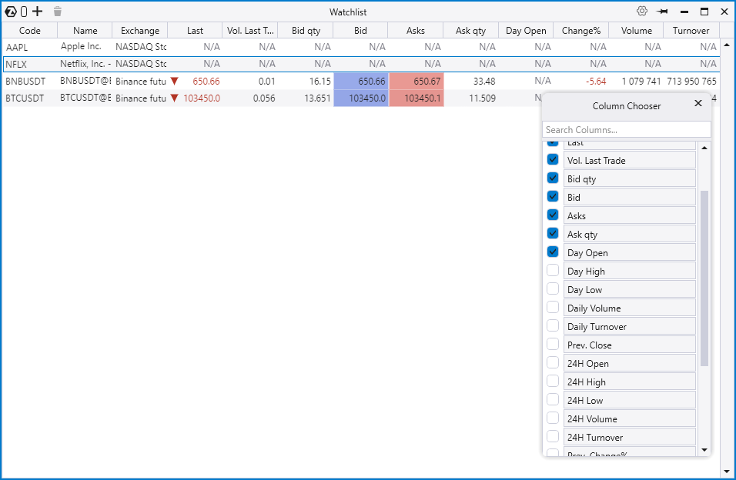Screen dimensions: 736x480
Task: Tick the Prev. Close column checkbox
Action: [553, 345]
